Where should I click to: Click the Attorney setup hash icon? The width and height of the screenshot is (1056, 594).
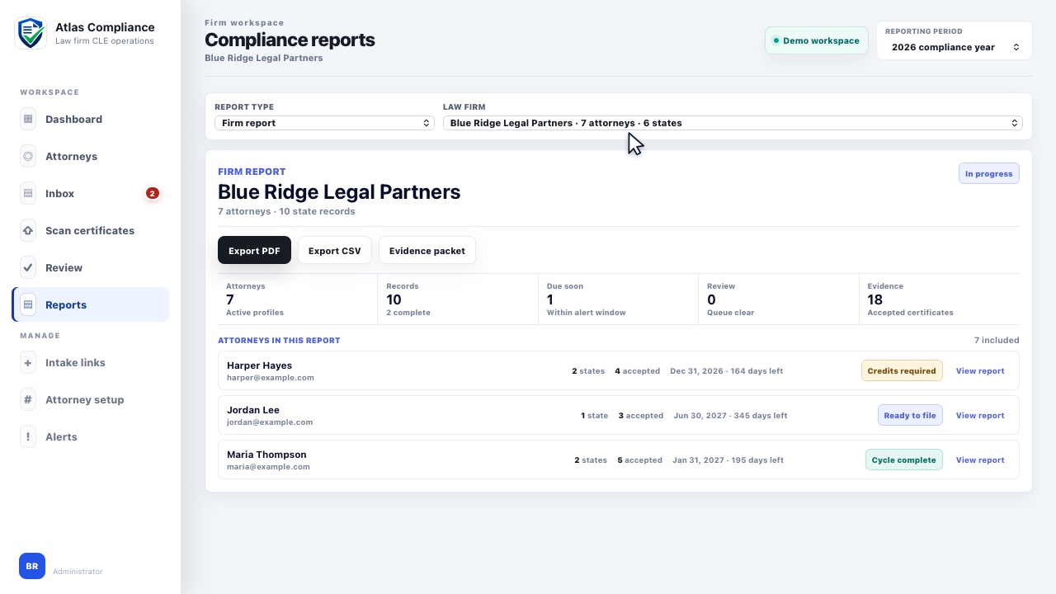pyautogui.click(x=28, y=399)
